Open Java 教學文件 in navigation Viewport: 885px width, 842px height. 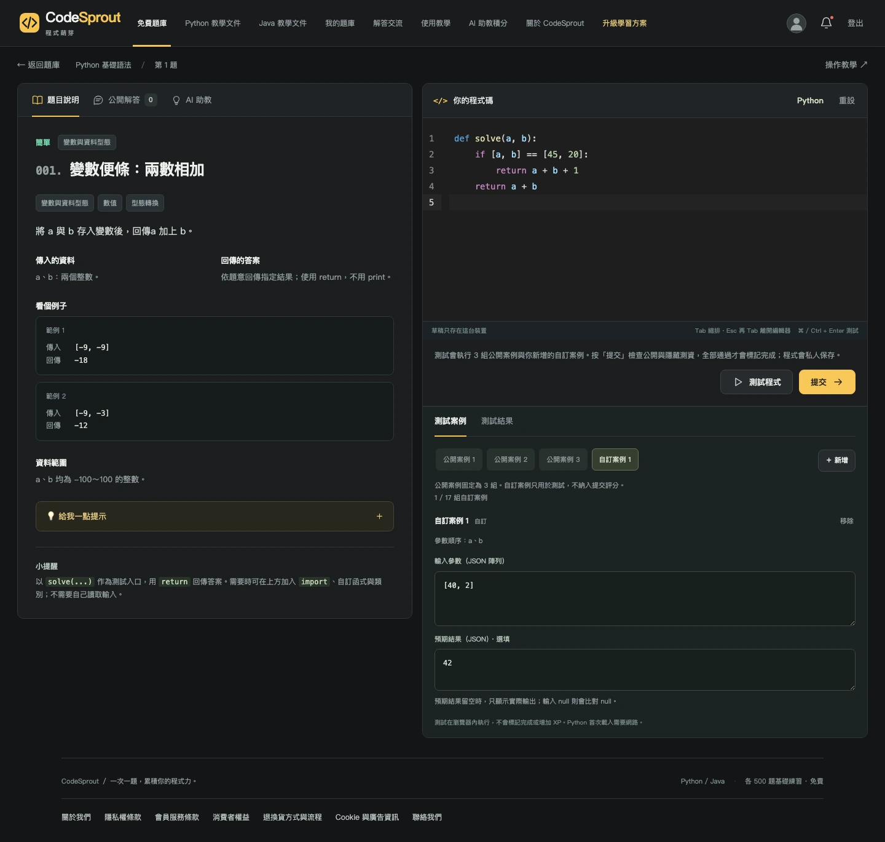283,23
